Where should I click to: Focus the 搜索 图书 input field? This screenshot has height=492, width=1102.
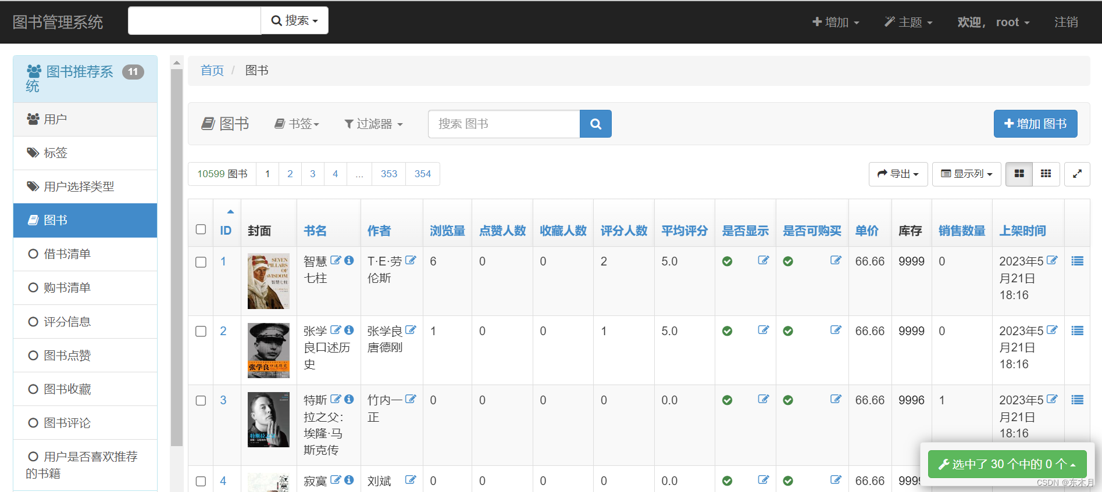point(504,124)
